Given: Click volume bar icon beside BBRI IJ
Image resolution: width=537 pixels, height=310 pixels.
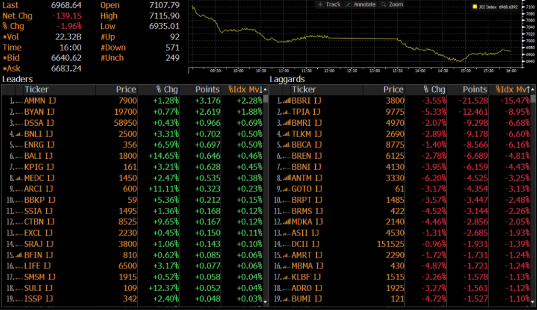Looking at the screenshot, I should tap(287, 101).
